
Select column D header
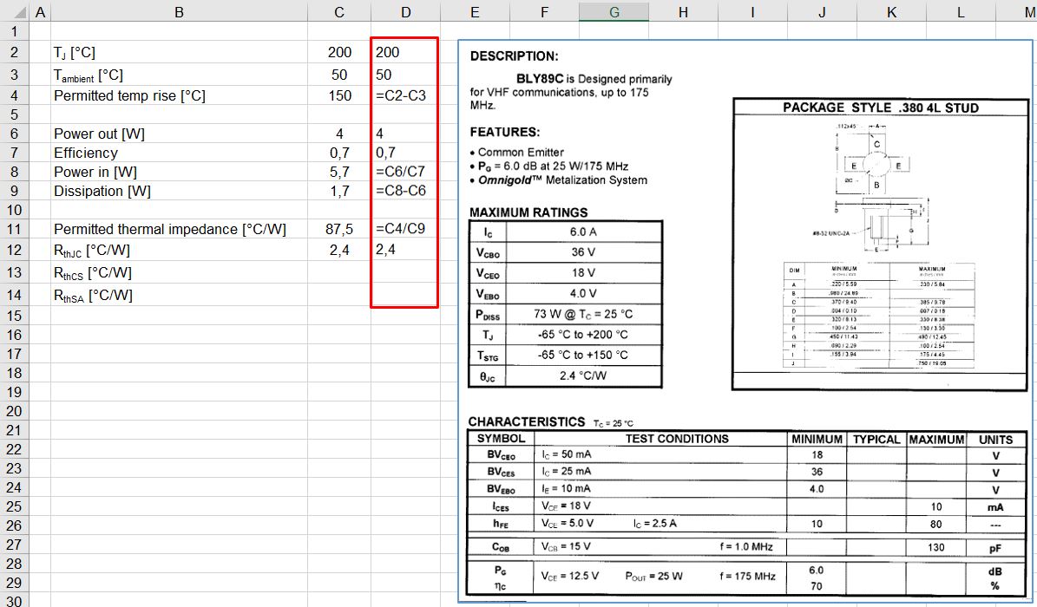(405, 12)
